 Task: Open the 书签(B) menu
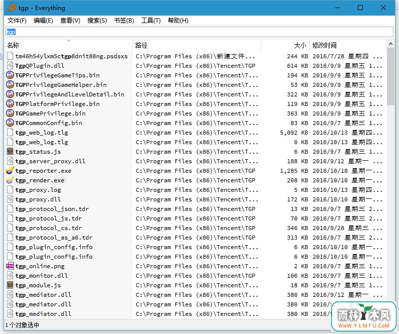click(x=124, y=21)
